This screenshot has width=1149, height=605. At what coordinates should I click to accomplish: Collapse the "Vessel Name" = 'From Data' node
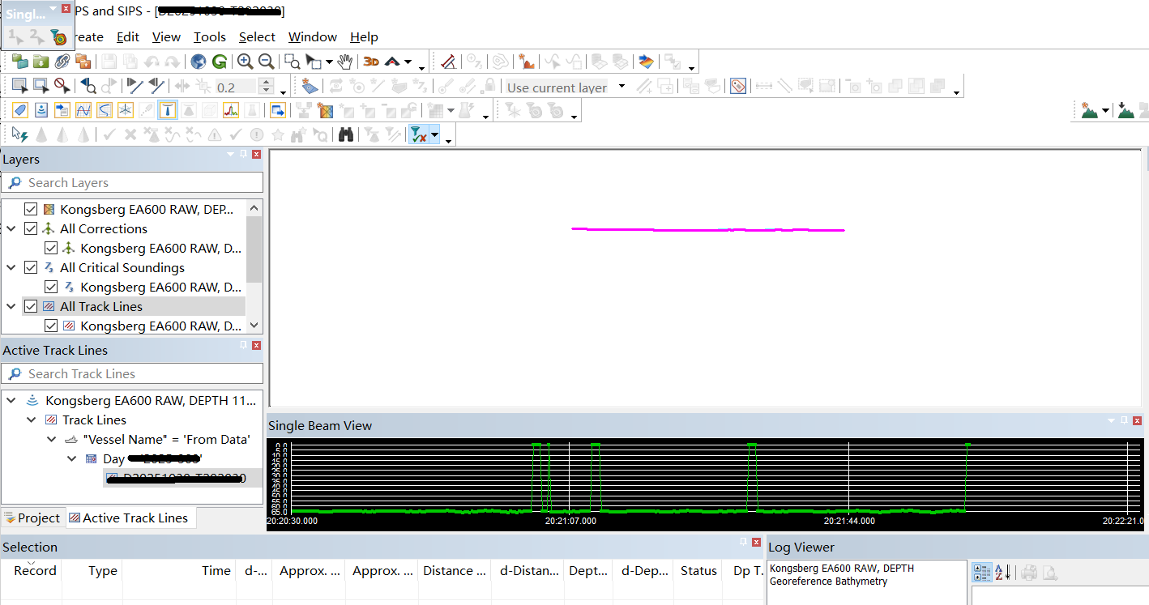[51, 439]
